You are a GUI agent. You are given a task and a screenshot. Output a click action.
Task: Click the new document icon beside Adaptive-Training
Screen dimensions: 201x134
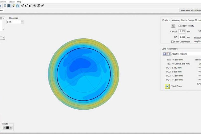(168, 54)
